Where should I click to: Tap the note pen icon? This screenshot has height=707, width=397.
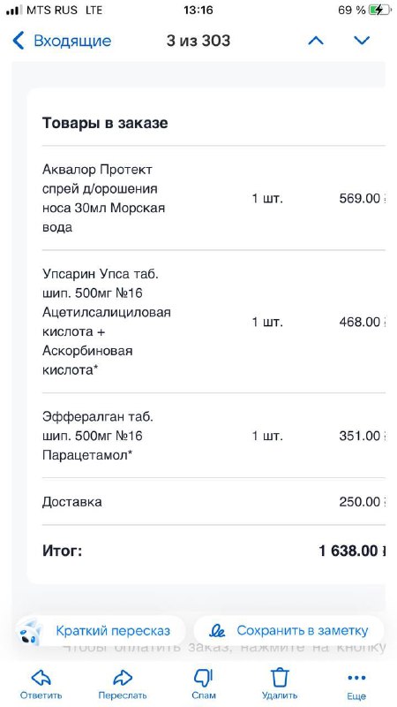pyautogui.click(x=218, y=631)
